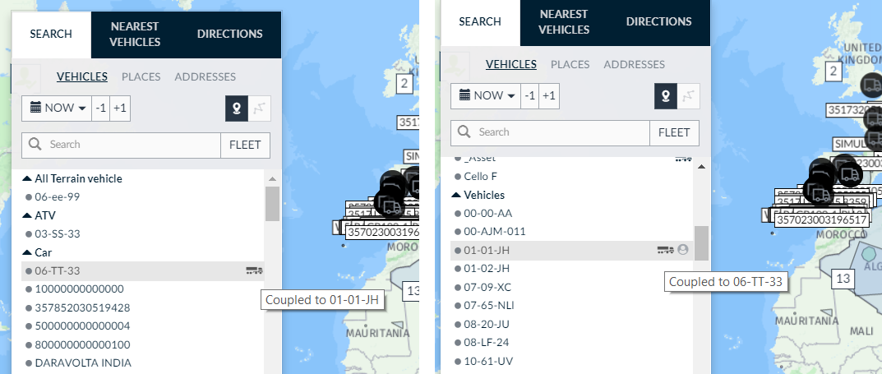The width and height of the screenshot is (882, 374).
Task: Click the left vehicle list's scrollbar thumb
Action: [272, 204]
